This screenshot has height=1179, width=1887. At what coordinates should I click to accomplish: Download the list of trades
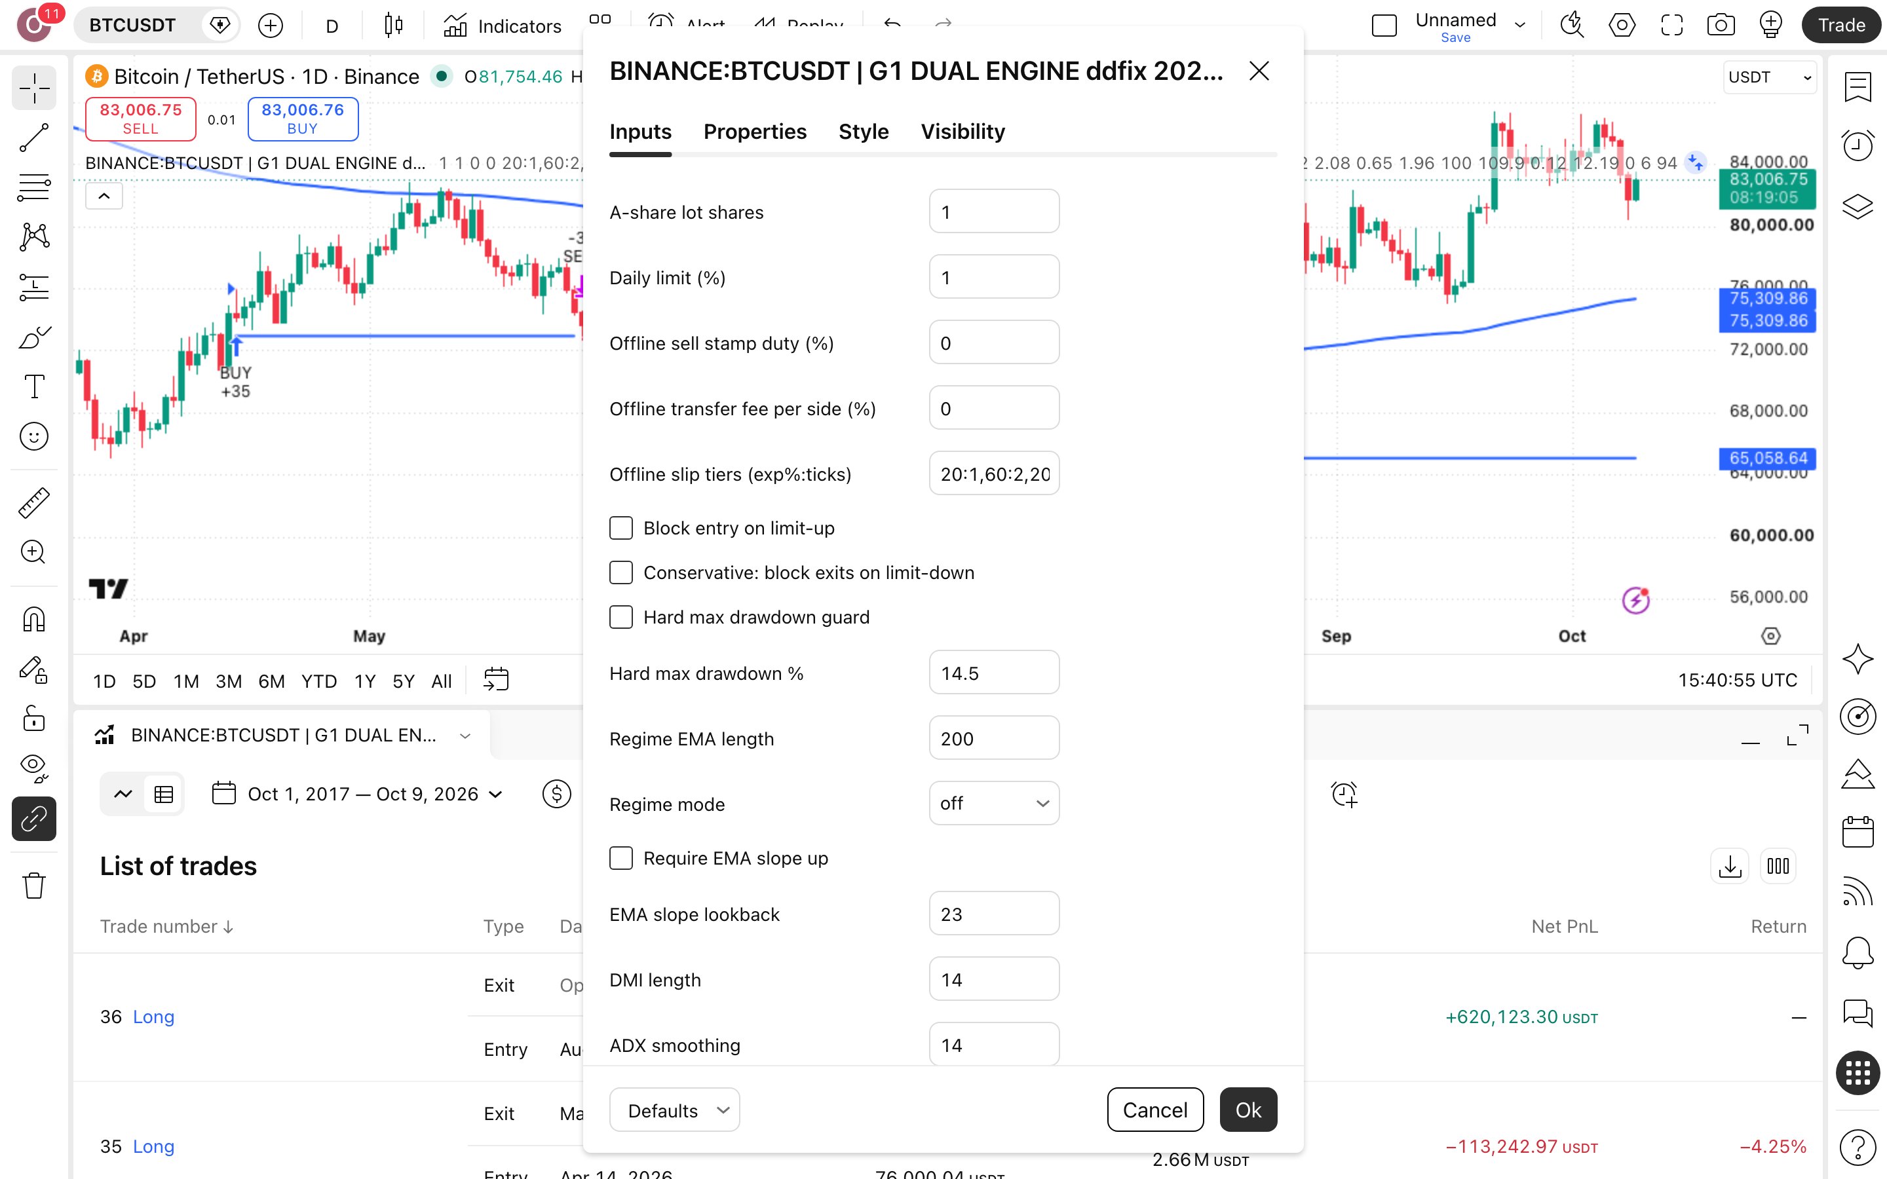coord(1730,867)
